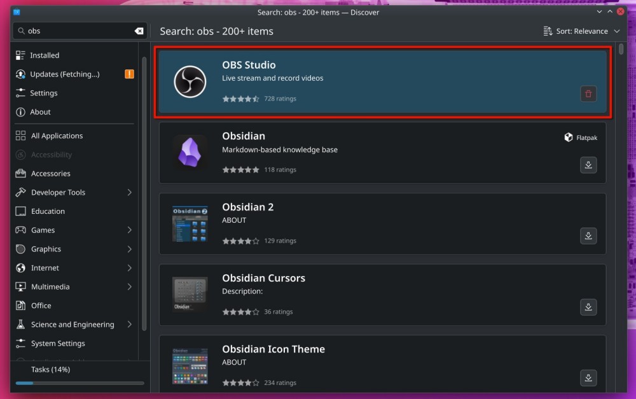The width and height of the screenshot is (636, 399).
Task: Install Obsidian using its download icon
Action: 588,165
